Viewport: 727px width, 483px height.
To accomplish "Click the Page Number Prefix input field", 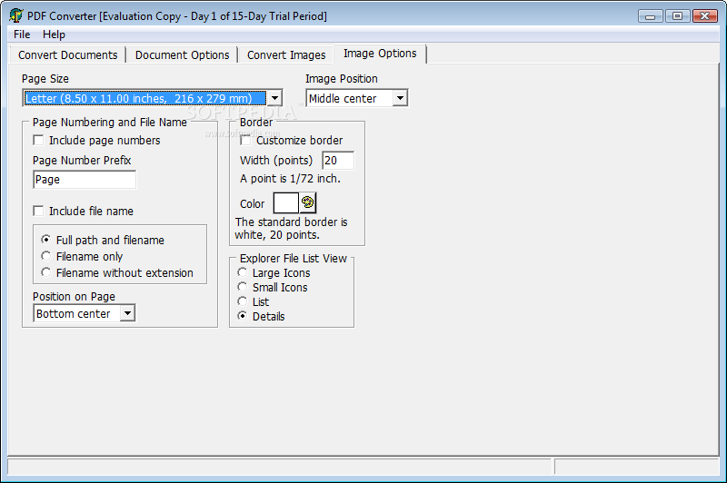I will tap(85, 180).
